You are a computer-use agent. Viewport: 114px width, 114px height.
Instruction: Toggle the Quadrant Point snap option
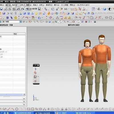click(x=74, y=22)
